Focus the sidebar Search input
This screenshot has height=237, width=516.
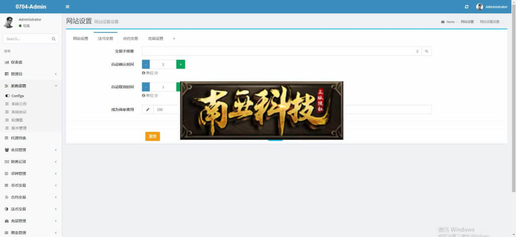28,39
